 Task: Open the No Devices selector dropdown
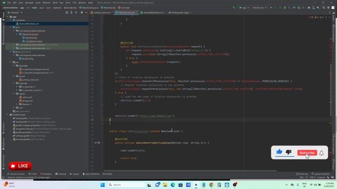click(x=260, y=7)
